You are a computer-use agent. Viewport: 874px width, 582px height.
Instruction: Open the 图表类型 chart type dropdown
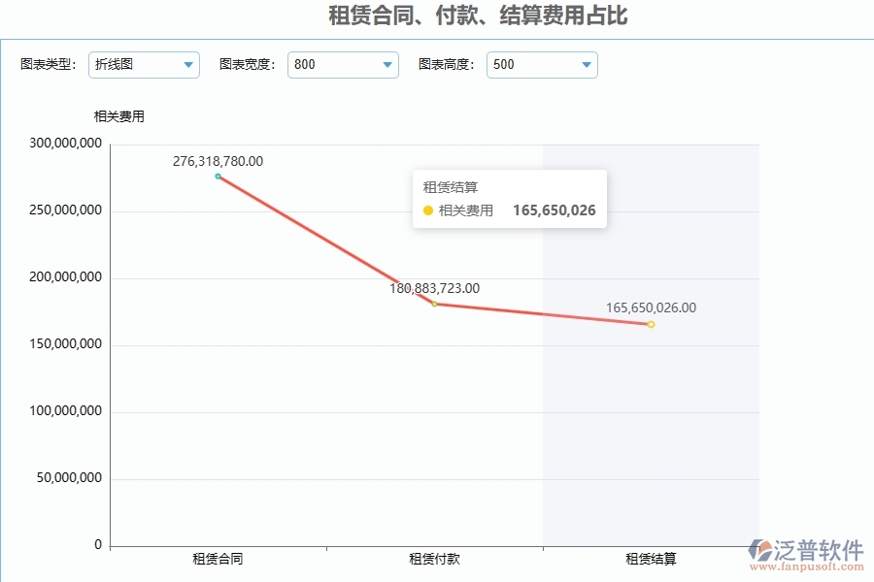pos(144,65)
